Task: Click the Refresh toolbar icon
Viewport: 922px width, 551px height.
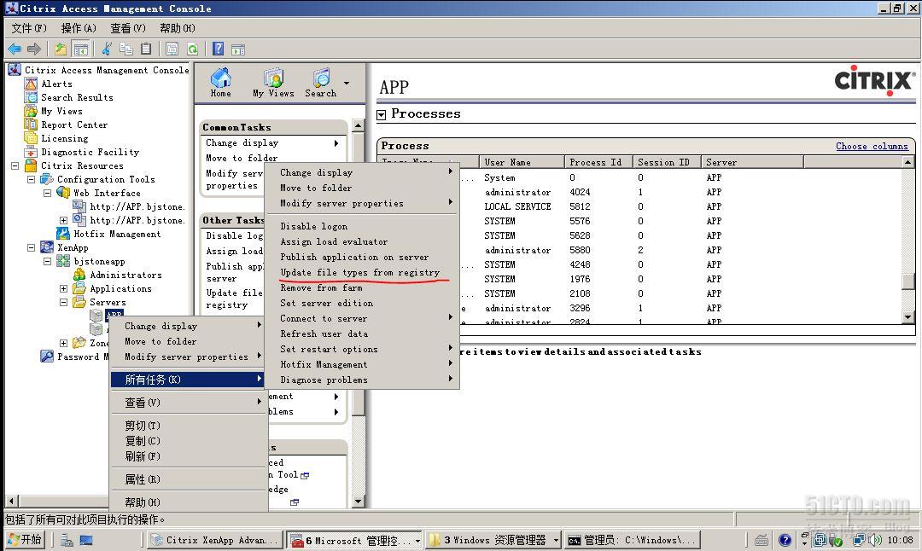Action: point(192,49)
